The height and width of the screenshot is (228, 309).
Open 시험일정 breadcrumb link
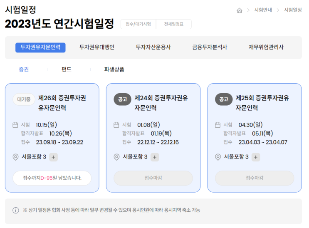(293, 10)
